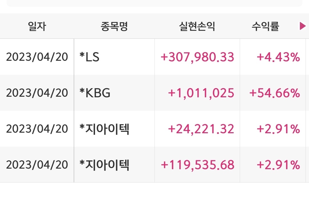Select the +4.43% return rate cell
Viewport: 309px width, 198px height.
(x=278, y=57)
